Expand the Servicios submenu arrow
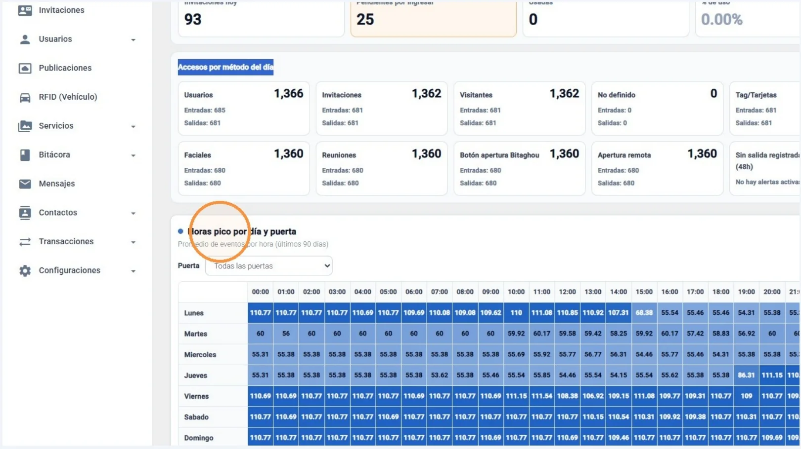This screenshot has width=801, height=449. click(133, 127)
